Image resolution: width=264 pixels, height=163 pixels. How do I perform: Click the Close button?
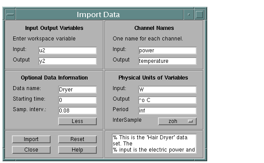31,150
